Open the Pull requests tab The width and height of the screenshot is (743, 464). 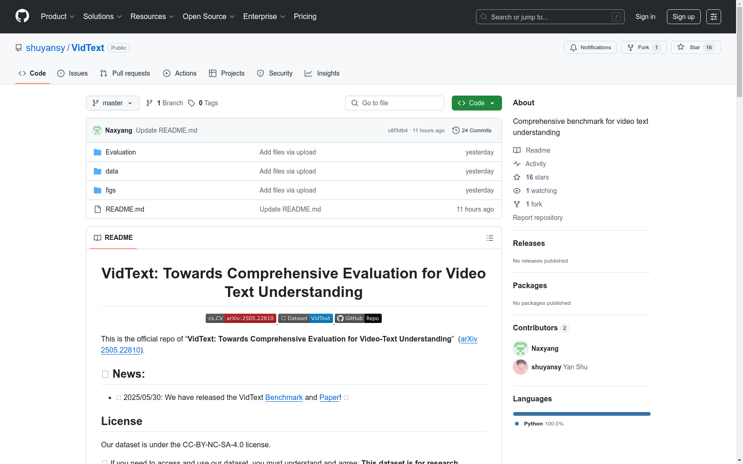point(125,73)
